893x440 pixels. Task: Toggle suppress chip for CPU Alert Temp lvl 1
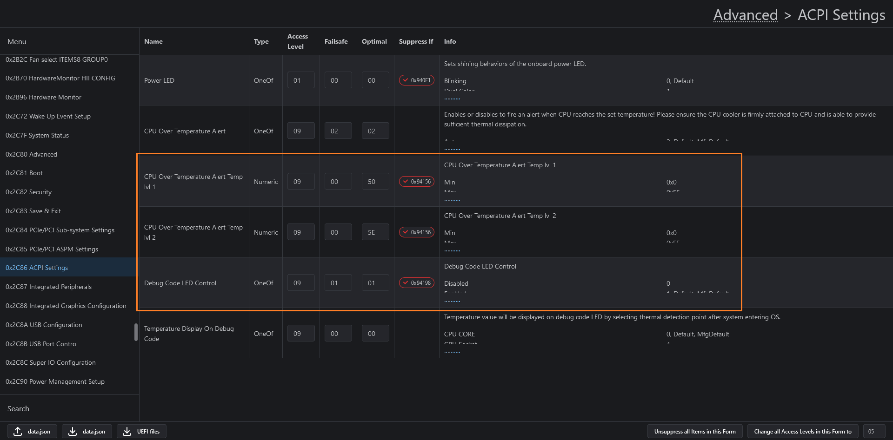point(416,182)
